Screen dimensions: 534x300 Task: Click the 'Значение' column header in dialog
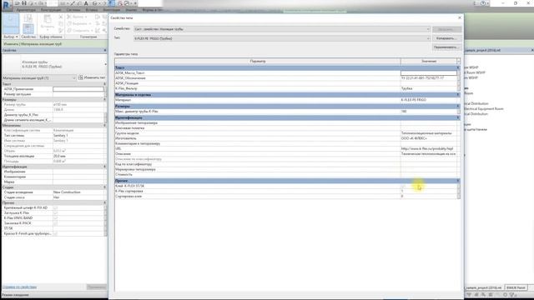429,61
